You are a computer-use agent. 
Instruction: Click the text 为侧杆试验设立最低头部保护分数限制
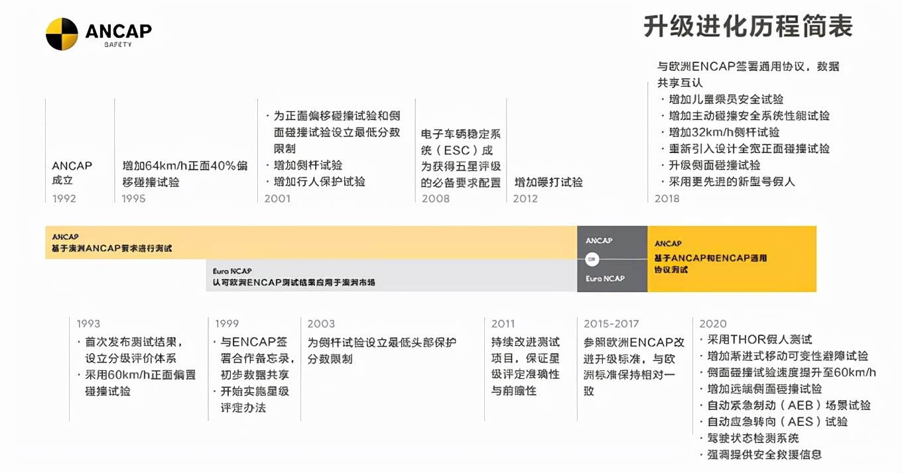coord(382,350)
